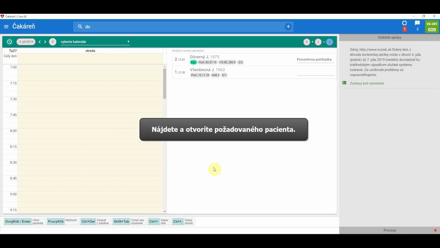
Task: Click the red indicator in Procesy bar
Action: [x=435, y=230]
